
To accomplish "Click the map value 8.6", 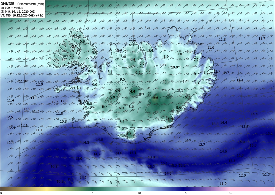I will 131,106.
